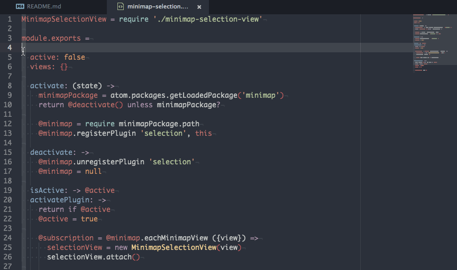Click 'selectionView.attach' on line 26
This screenshot has width=457, height=270.
point(89,257)
